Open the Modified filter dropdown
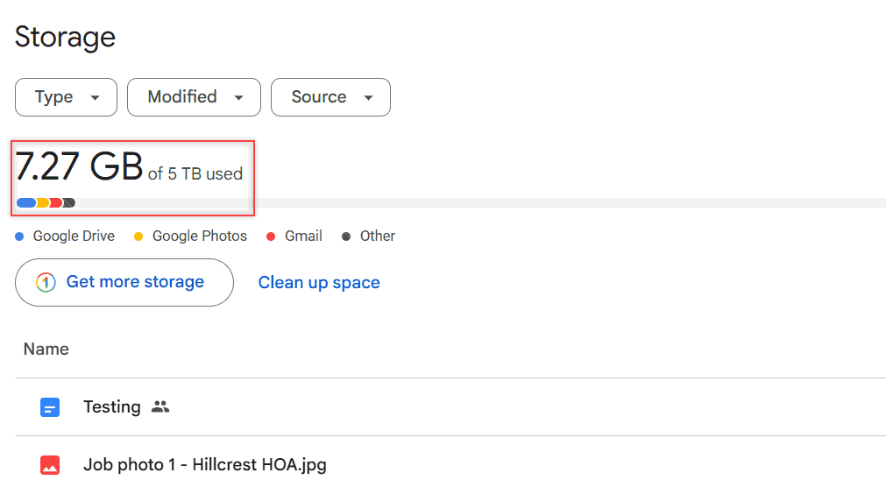Screen dimensions: 886x487 194,97
